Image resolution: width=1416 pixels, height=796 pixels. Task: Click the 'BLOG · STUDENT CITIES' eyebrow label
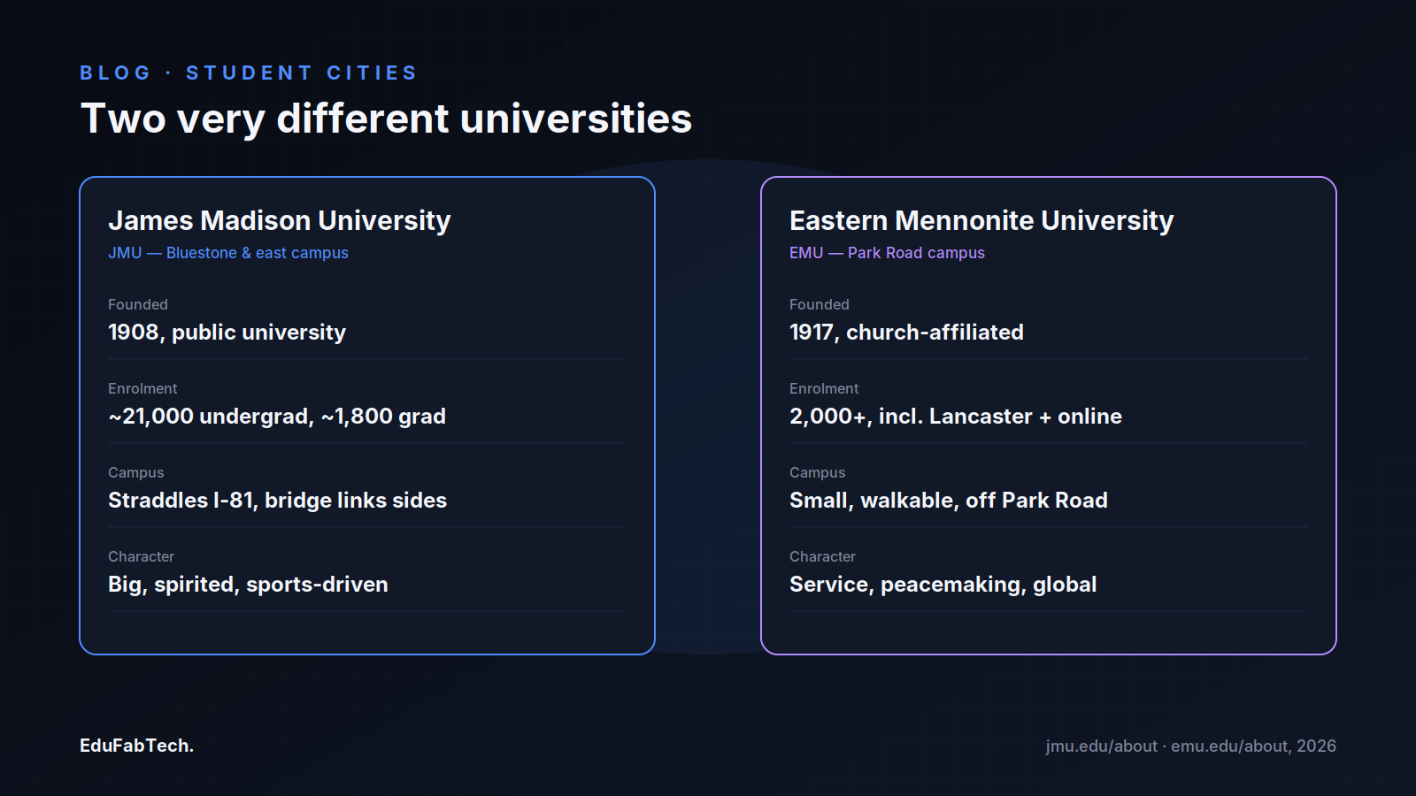coord(248,73)
